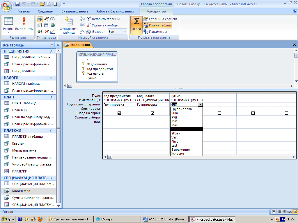
Task: Choose the Data Definition query icon
Action: tap(53, 31)
